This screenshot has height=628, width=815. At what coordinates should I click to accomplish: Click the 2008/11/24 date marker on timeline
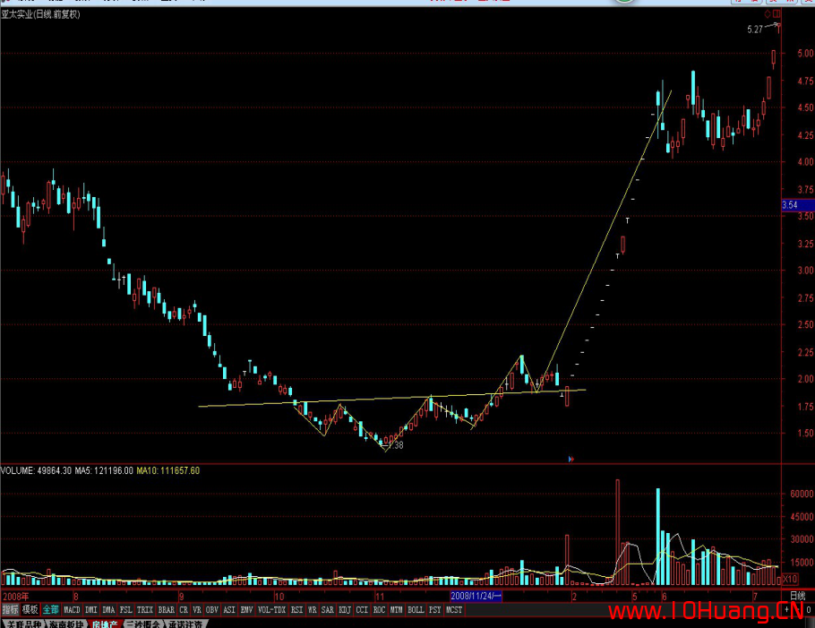[476, 596]
